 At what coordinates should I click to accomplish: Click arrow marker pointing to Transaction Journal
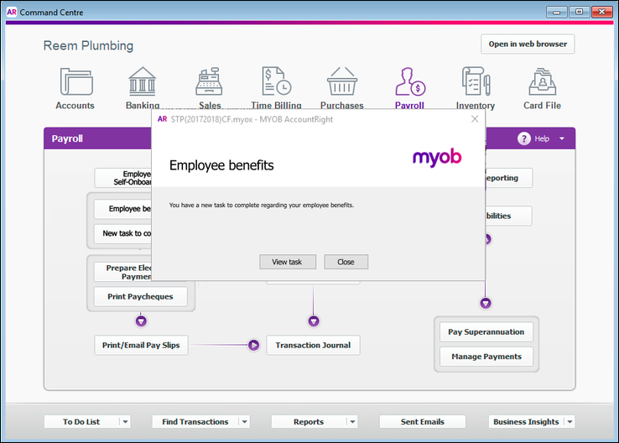pyautogui.click(x=253, y=345)
